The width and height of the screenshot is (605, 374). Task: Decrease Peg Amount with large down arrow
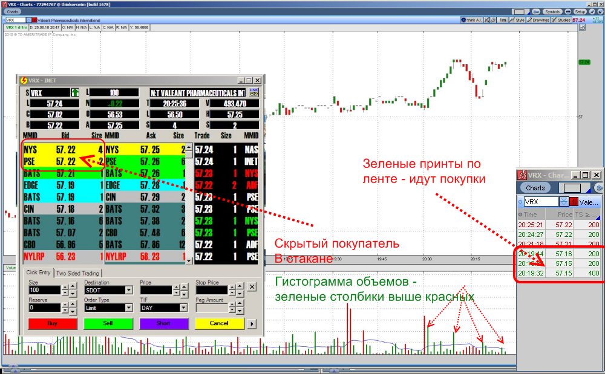click(x=240, y=311)
